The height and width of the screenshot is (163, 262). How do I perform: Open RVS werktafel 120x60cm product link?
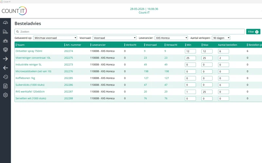[30, 92]
